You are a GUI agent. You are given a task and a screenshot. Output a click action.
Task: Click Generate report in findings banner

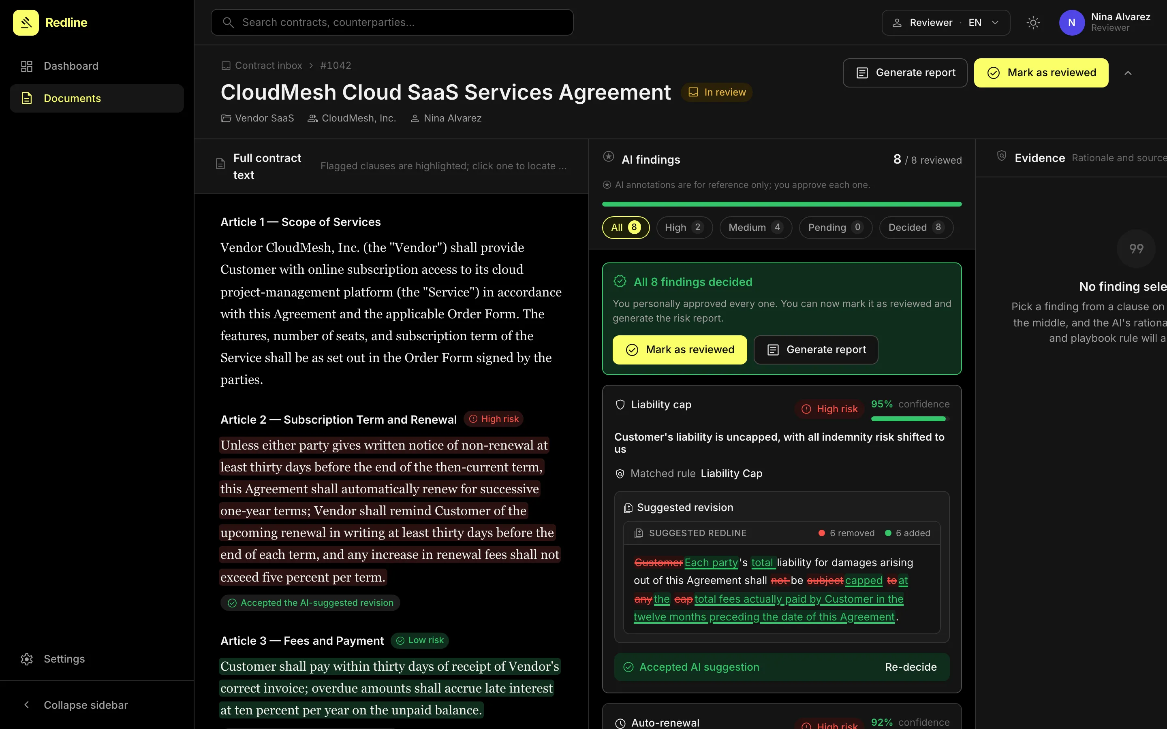tap(816, 350)
